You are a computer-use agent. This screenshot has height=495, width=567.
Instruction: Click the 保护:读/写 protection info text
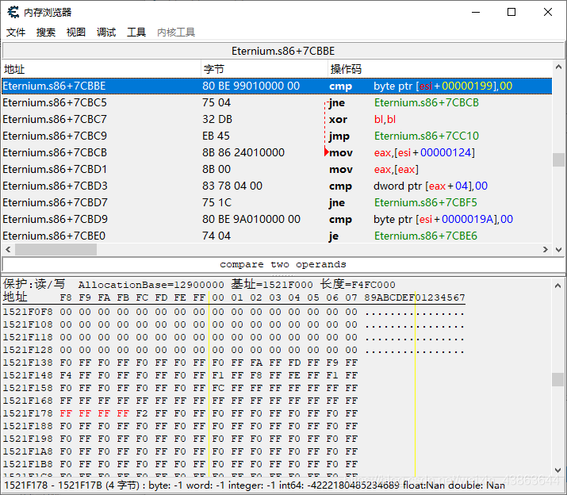pos(34,285)
